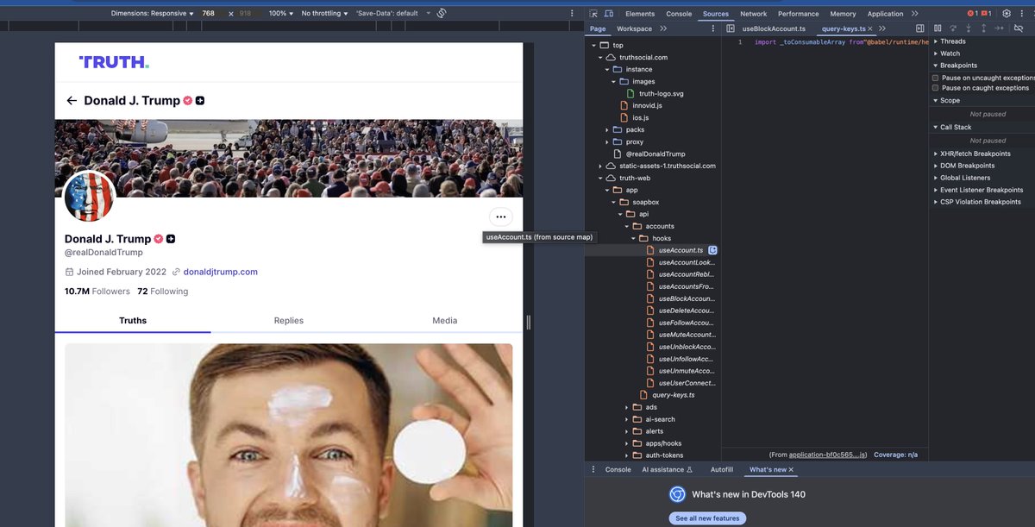1035x527 pixels.
Task: Select the Workspace navigator tab
Action: (634, 28)
